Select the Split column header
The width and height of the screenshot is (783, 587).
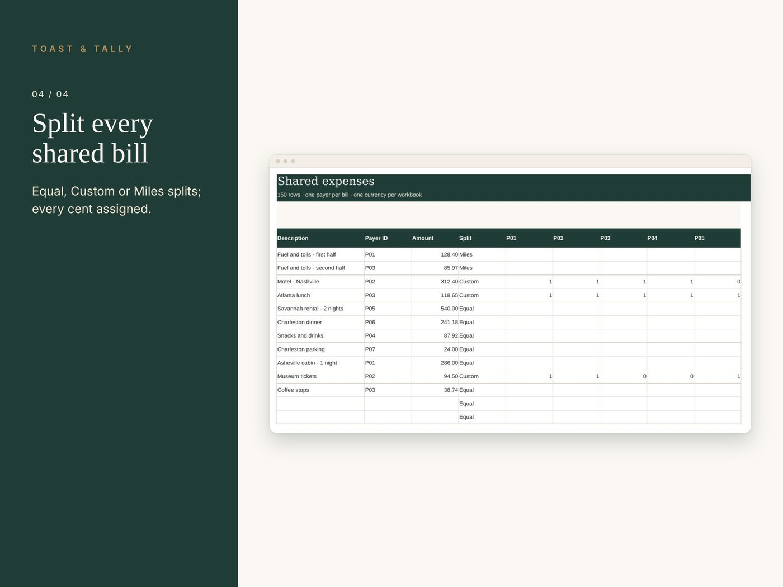(482, 238)
